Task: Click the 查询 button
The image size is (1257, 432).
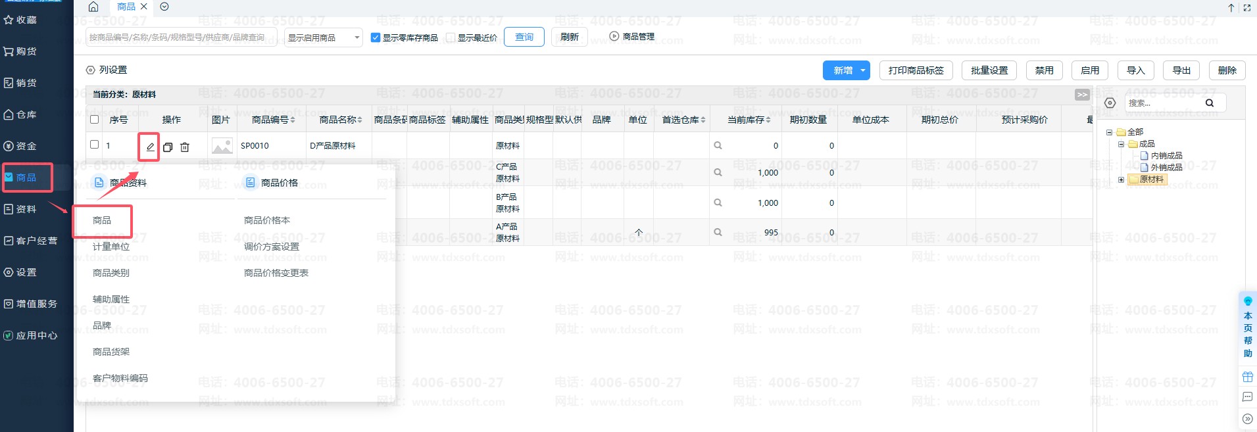Action: click(x=524, y=37)
